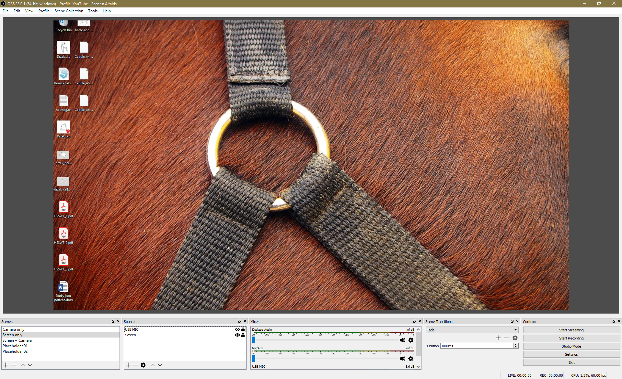Move scene down in Scenes panel
The width and height of the screenshot is (622, 379).
30,365
